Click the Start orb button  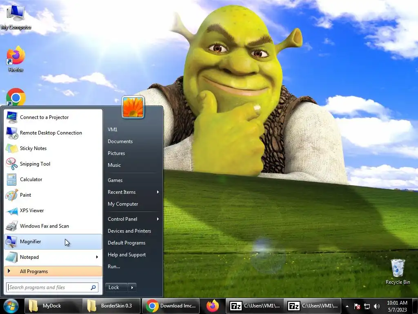[11, 306]
